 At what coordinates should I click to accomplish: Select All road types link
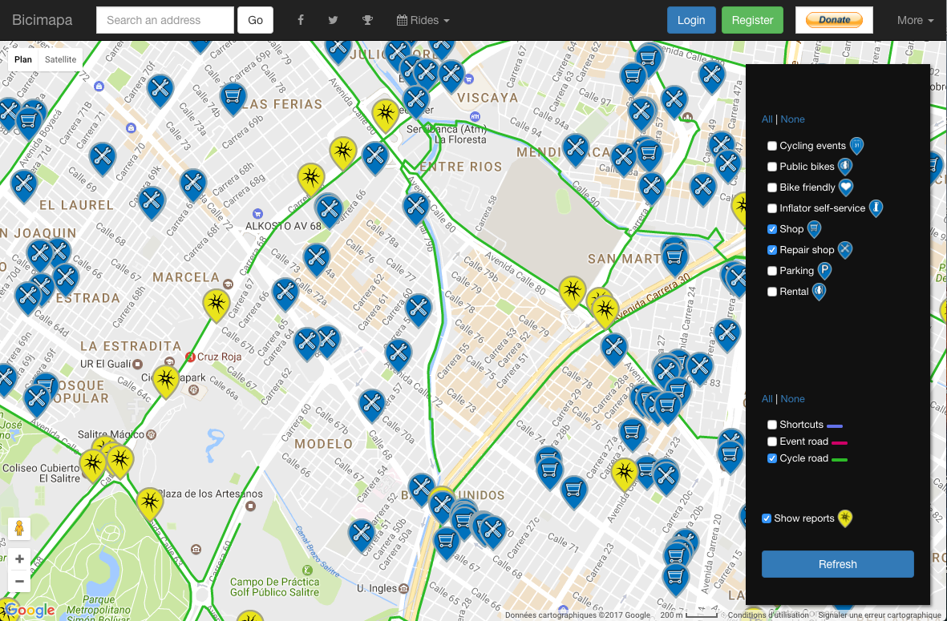click(x=767, y=398)
